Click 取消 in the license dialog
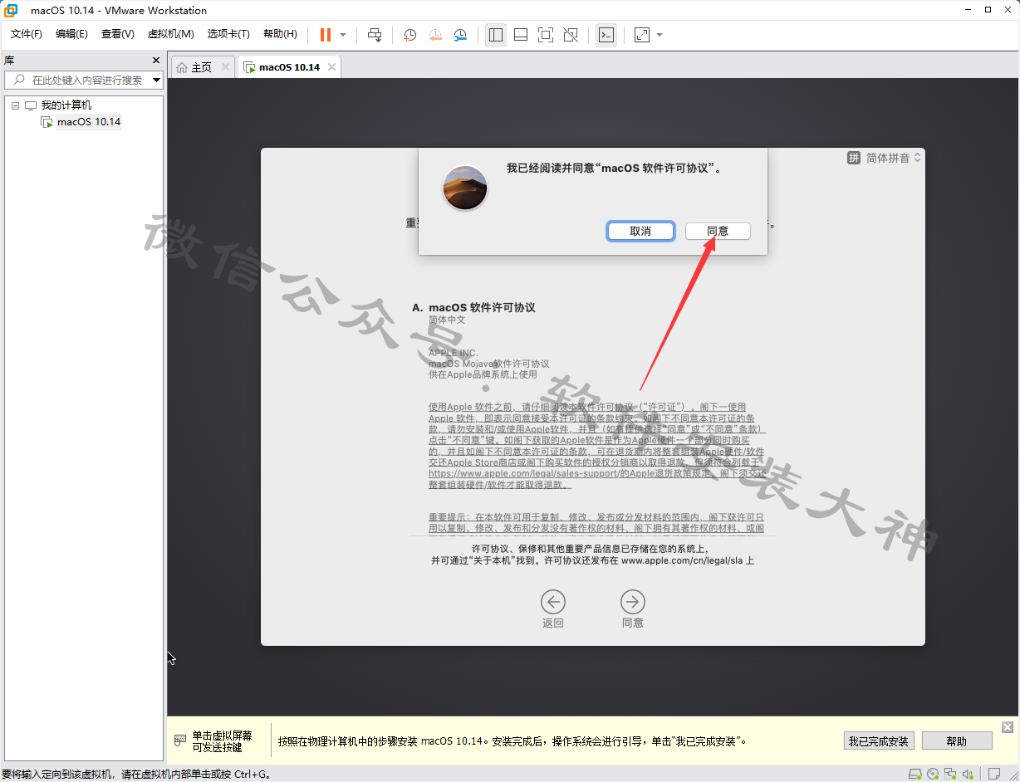The height and width of the screenshot is (782, 1020). point(640,231)
